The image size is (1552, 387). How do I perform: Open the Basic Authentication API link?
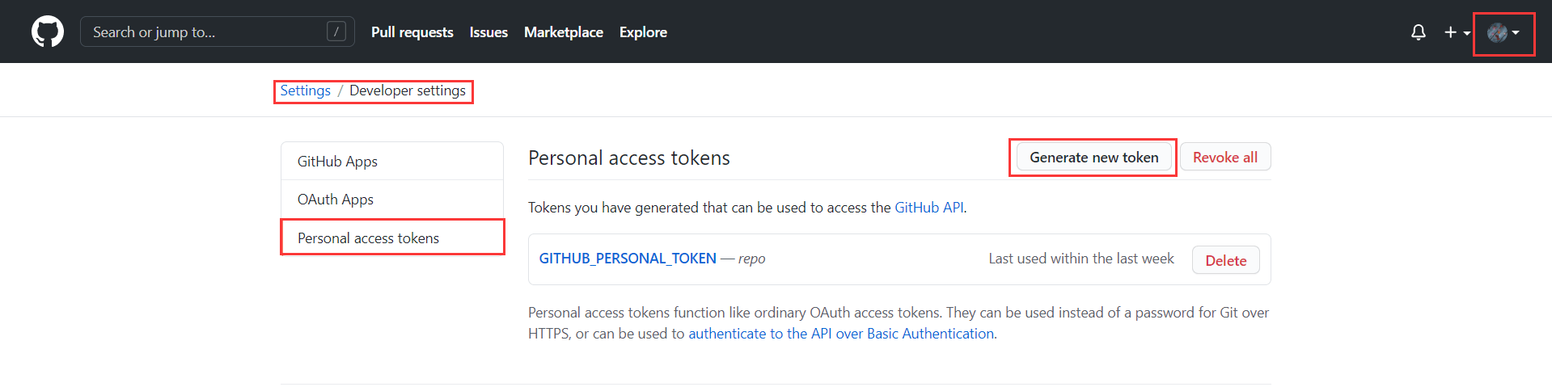[841, 334]
